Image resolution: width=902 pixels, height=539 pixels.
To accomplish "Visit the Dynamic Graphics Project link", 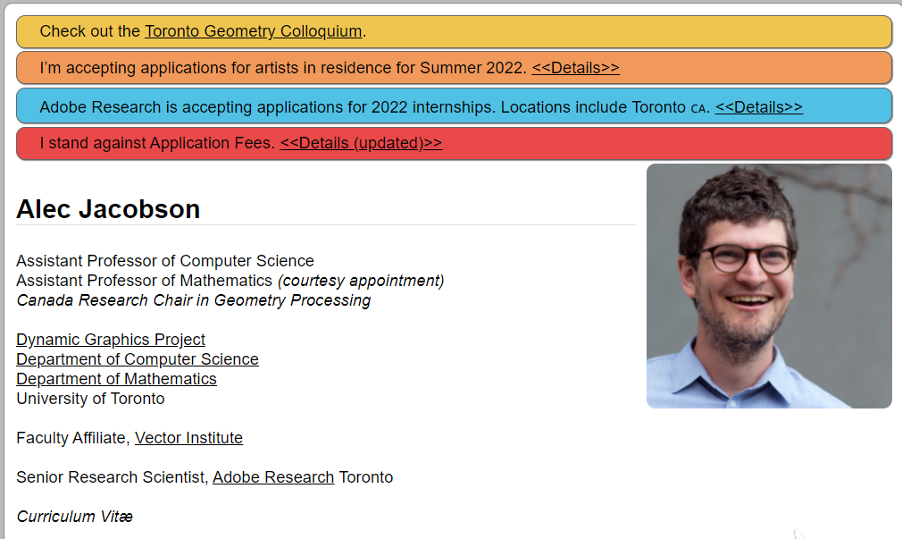I will tap(111, 340).
